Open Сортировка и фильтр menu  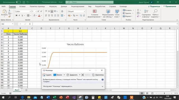(146, 14)
